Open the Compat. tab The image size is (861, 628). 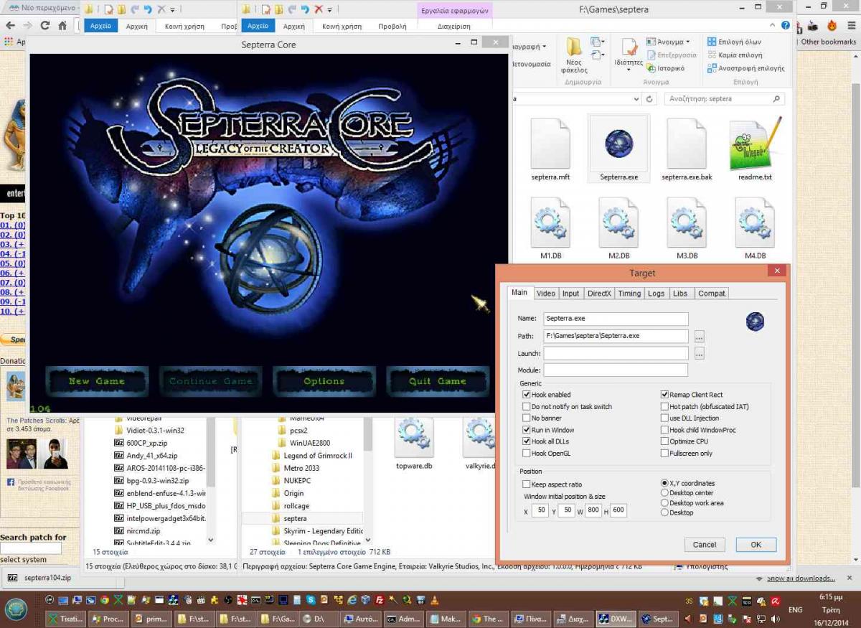tap(712, 293)
